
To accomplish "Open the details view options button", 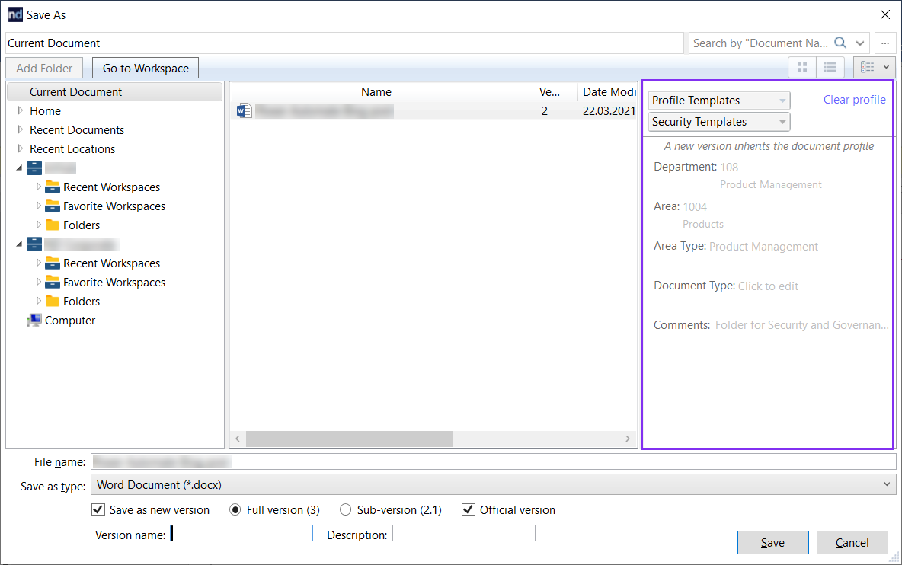I will pos(874,68).
